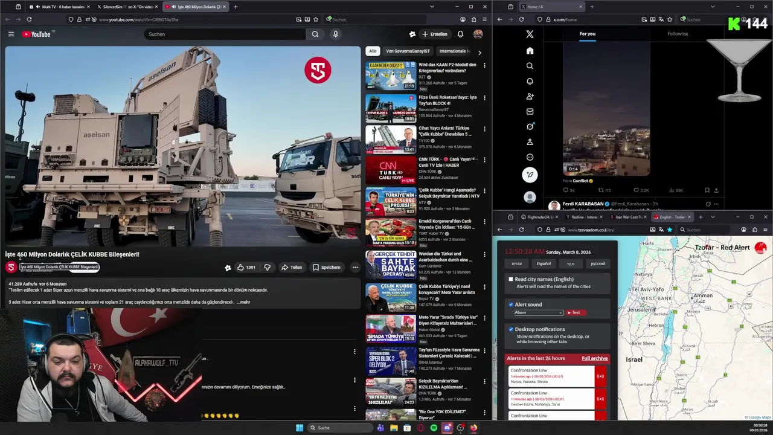Toggle Desktop notifications checkbox
The height and width of the screenshot is (435, 773).
511,329
